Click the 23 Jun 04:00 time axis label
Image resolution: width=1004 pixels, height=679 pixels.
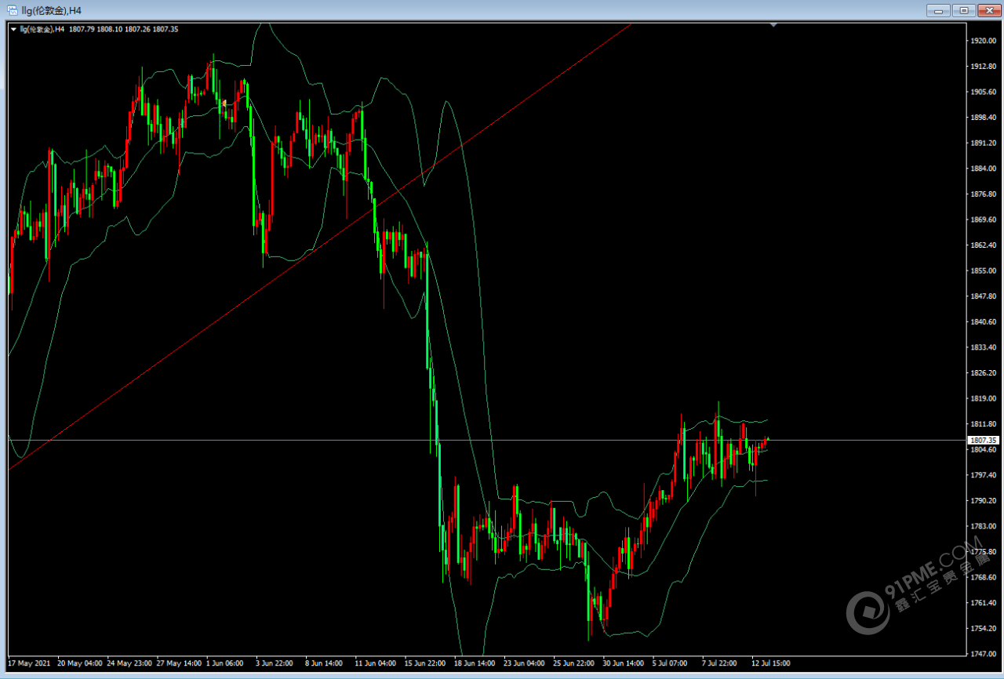point(523,663)
